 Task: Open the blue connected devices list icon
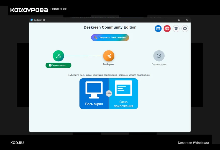pyautogui.click(x=158, y=29)
